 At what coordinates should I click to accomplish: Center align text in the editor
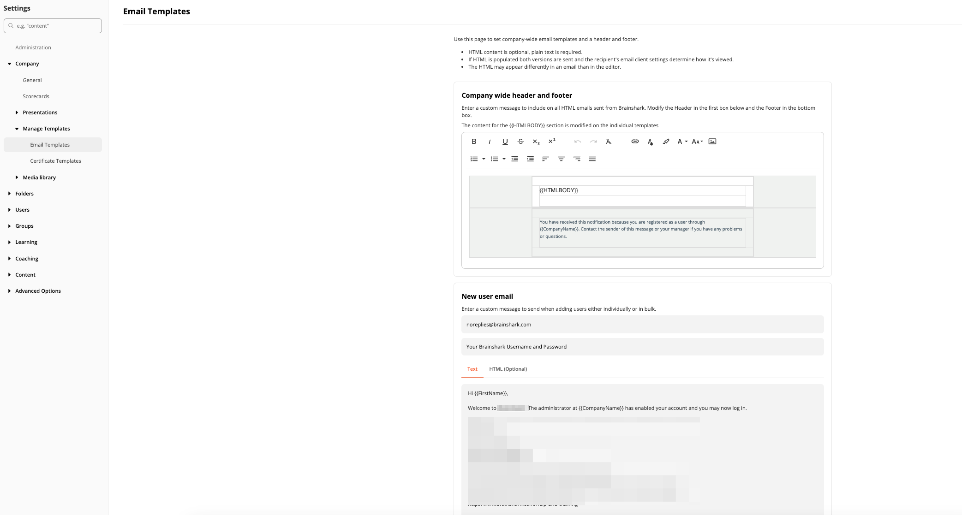pos(561,159)
